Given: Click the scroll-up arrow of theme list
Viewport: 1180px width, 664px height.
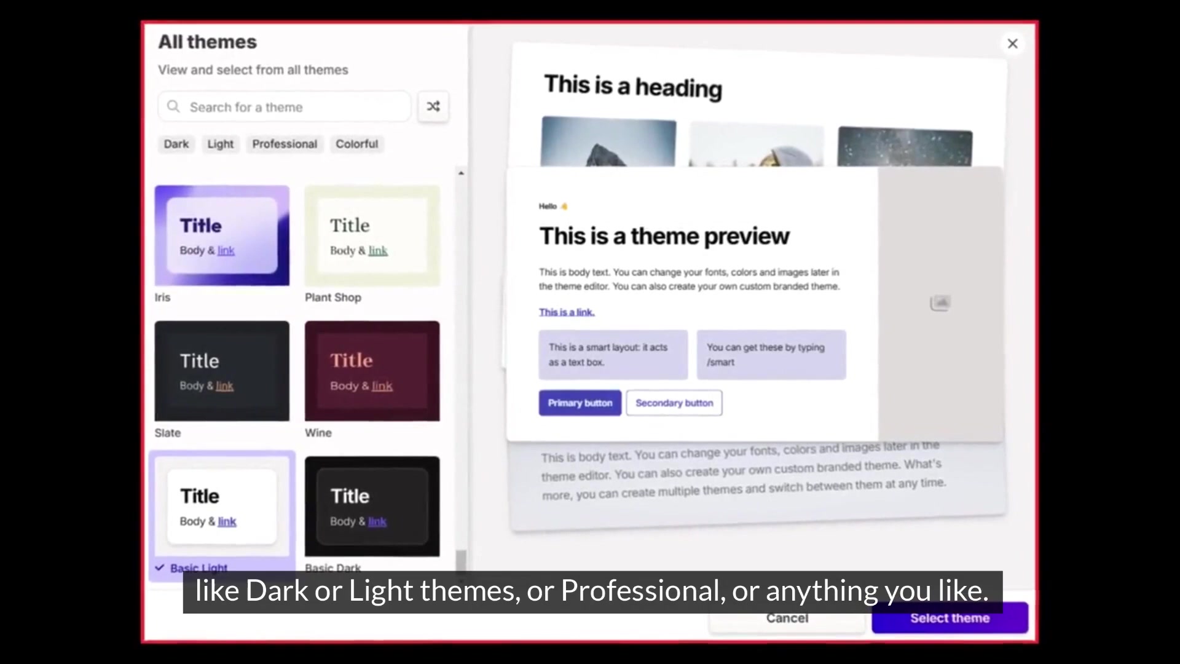Looking at the screenshot, I should coord(461,173).
